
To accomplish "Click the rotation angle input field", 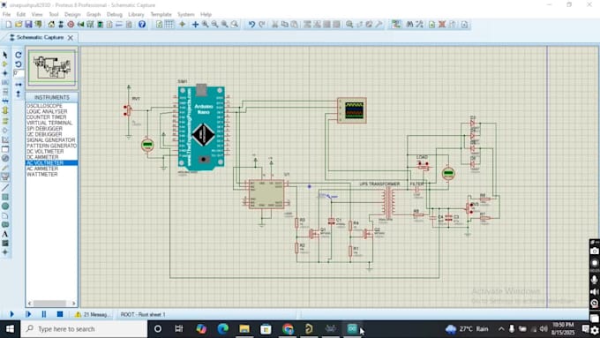I will click(x=19, y=73).
